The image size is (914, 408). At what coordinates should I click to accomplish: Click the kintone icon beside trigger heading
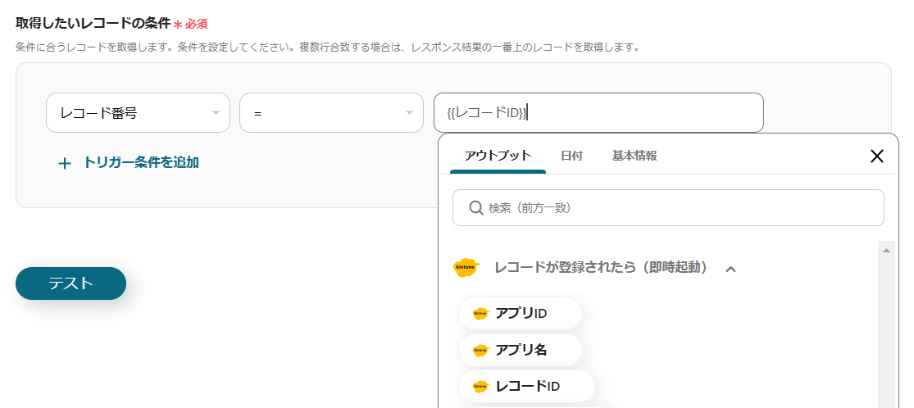coord(466,268)
